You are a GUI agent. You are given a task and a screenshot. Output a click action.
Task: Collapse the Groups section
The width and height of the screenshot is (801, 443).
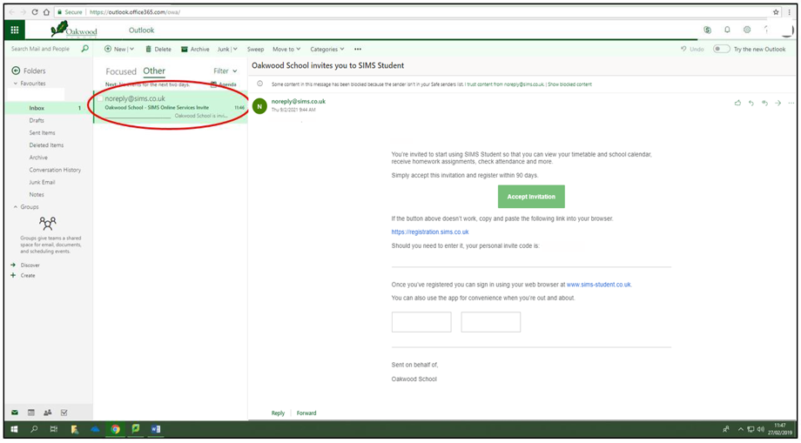point(15,206)
